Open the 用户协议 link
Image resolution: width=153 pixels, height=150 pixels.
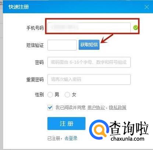coord(96,107)
